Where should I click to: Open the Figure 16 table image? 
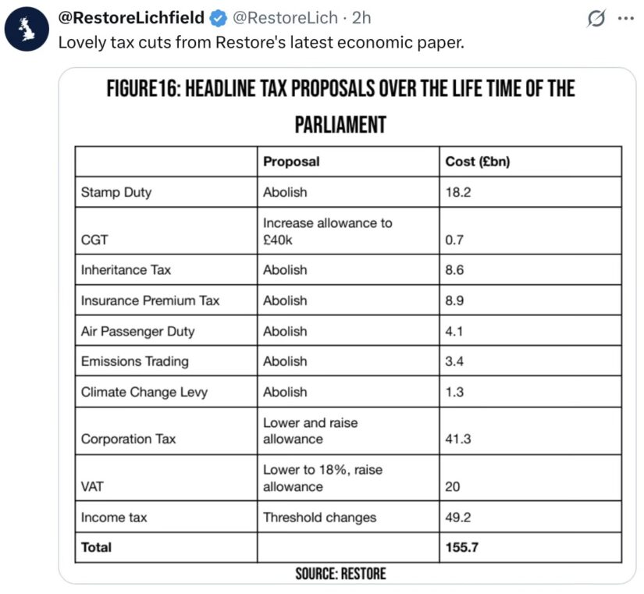347,325
